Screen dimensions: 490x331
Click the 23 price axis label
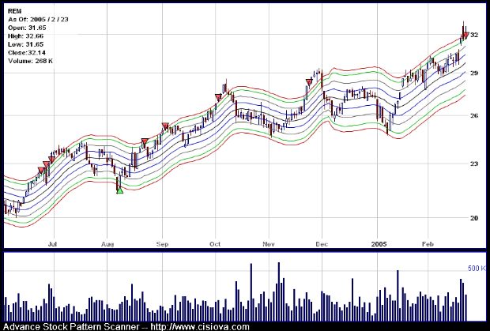pyautogui.click(x=474, y=164)
